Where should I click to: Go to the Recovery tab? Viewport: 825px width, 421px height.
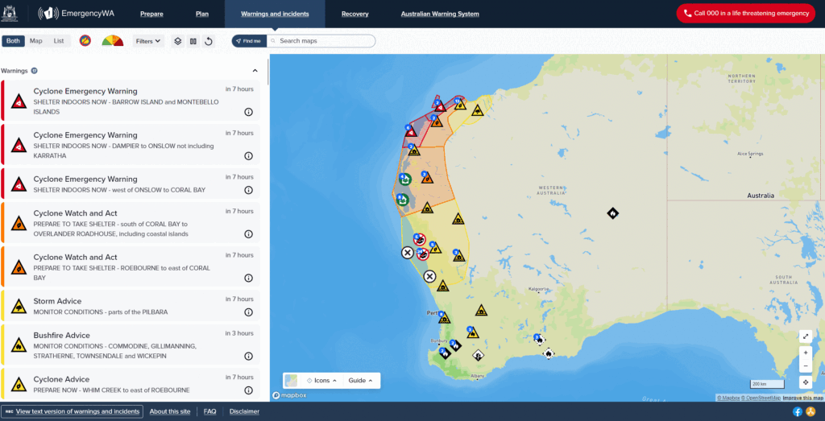point(354,14)
